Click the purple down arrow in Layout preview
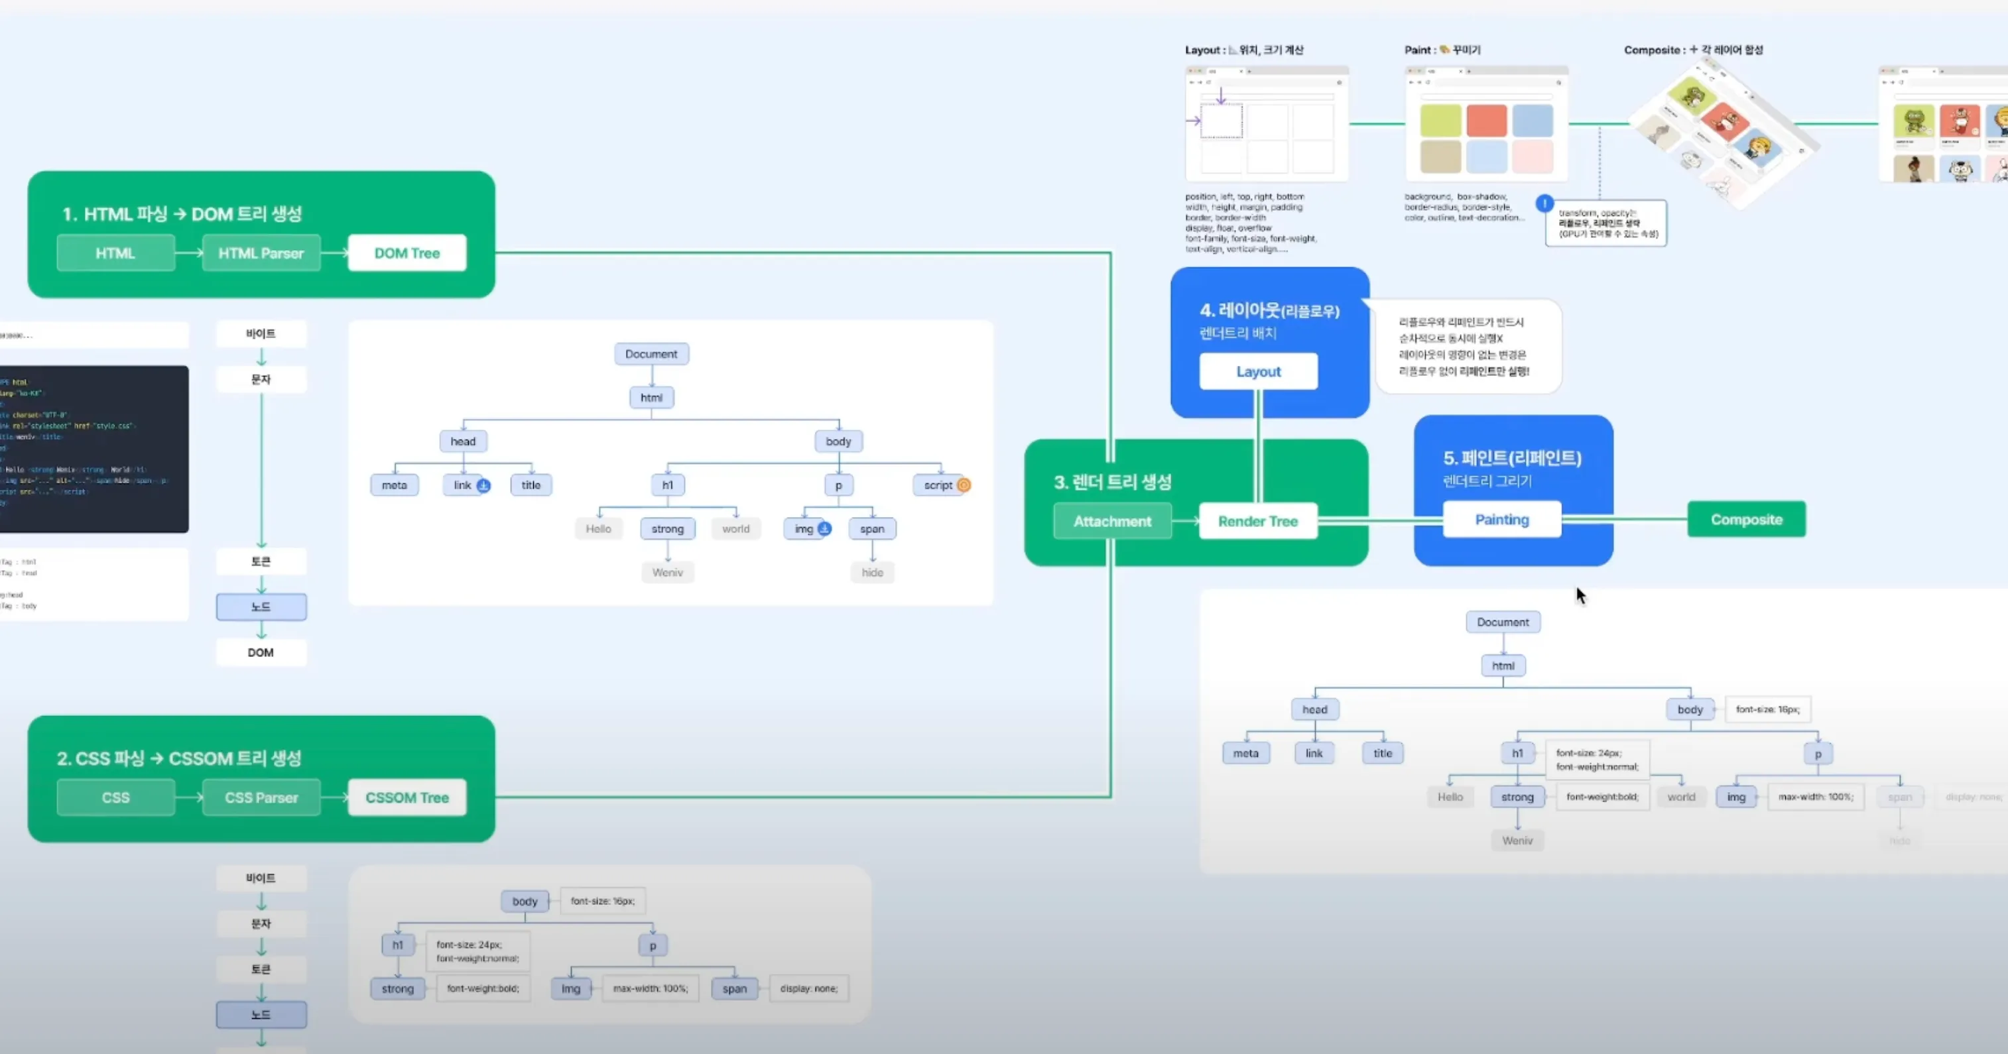Viewport: 2008px width, 1054px height. (x=1221, y=96)
